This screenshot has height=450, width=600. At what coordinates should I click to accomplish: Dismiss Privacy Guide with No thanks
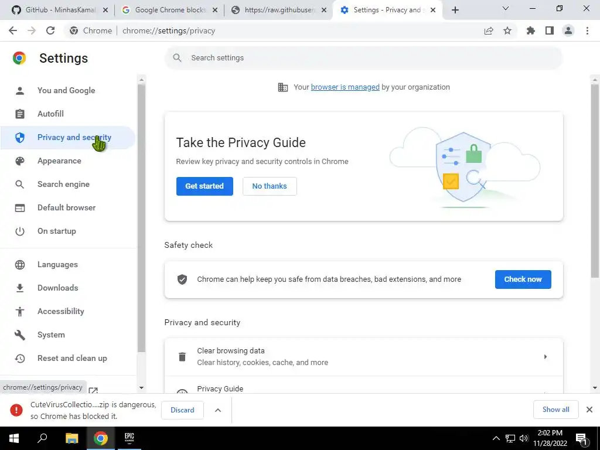270,186
